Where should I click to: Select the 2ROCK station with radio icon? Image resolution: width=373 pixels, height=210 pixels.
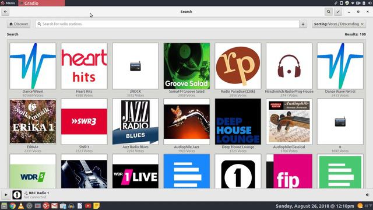click(135, 66)
